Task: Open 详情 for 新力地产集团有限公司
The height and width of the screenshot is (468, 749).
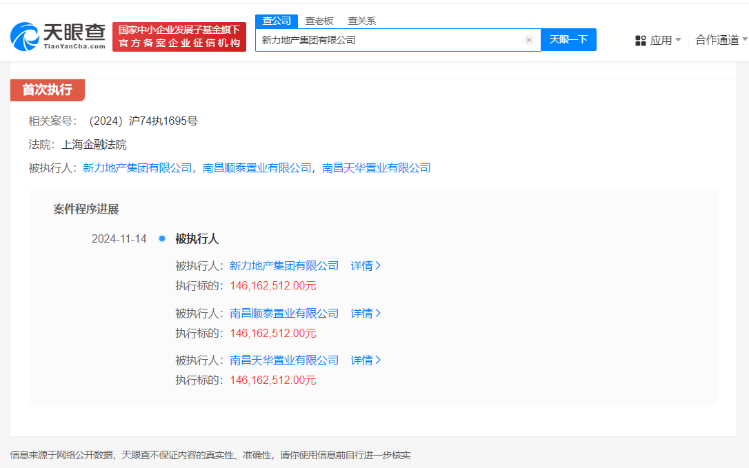Action: pos(366,266)
